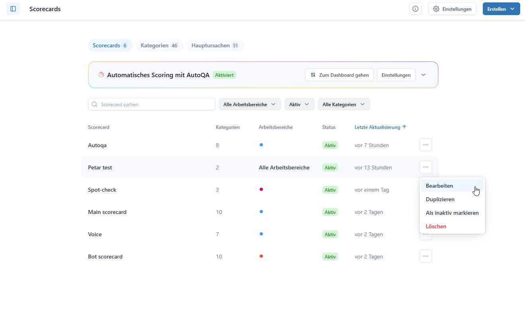Click the AutoQA rainbow circle icon

coord(101,75)
